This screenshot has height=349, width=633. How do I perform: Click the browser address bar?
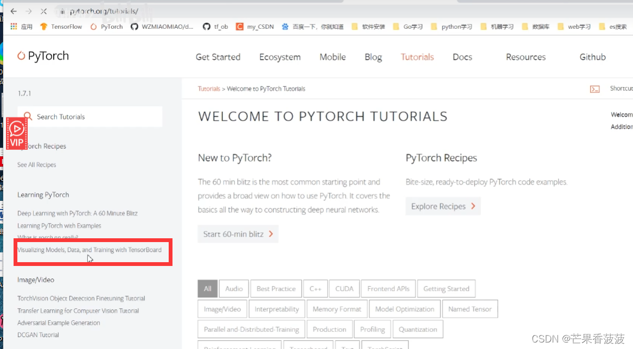104,11
